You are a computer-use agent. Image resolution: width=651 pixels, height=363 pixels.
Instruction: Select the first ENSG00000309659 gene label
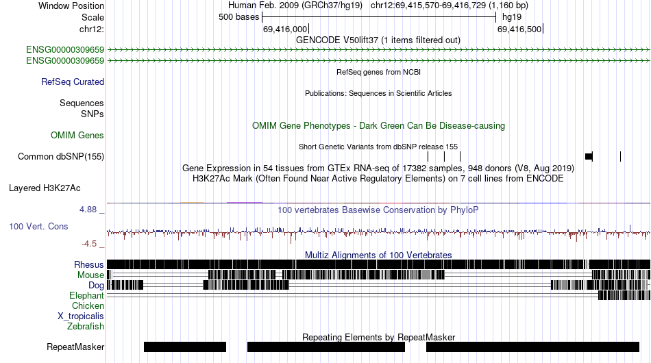65,50
